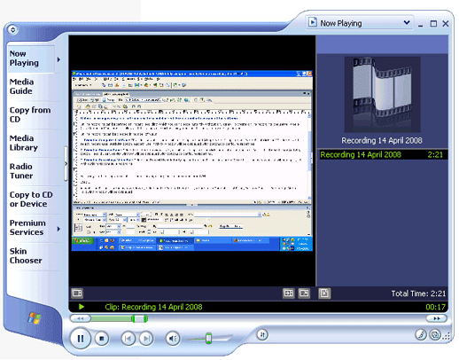Open Media Library
Viewport: 459px width, 360px height.
click(x=24, y=143)
